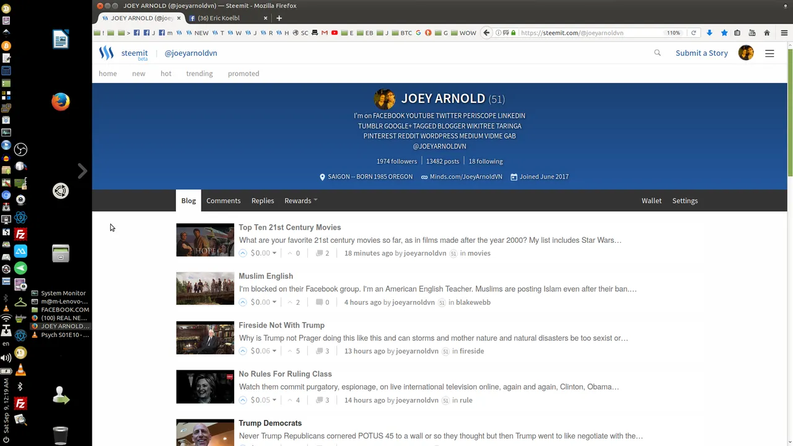Click the OBS Studio launcher icon
793x446 pixels.
20,149
